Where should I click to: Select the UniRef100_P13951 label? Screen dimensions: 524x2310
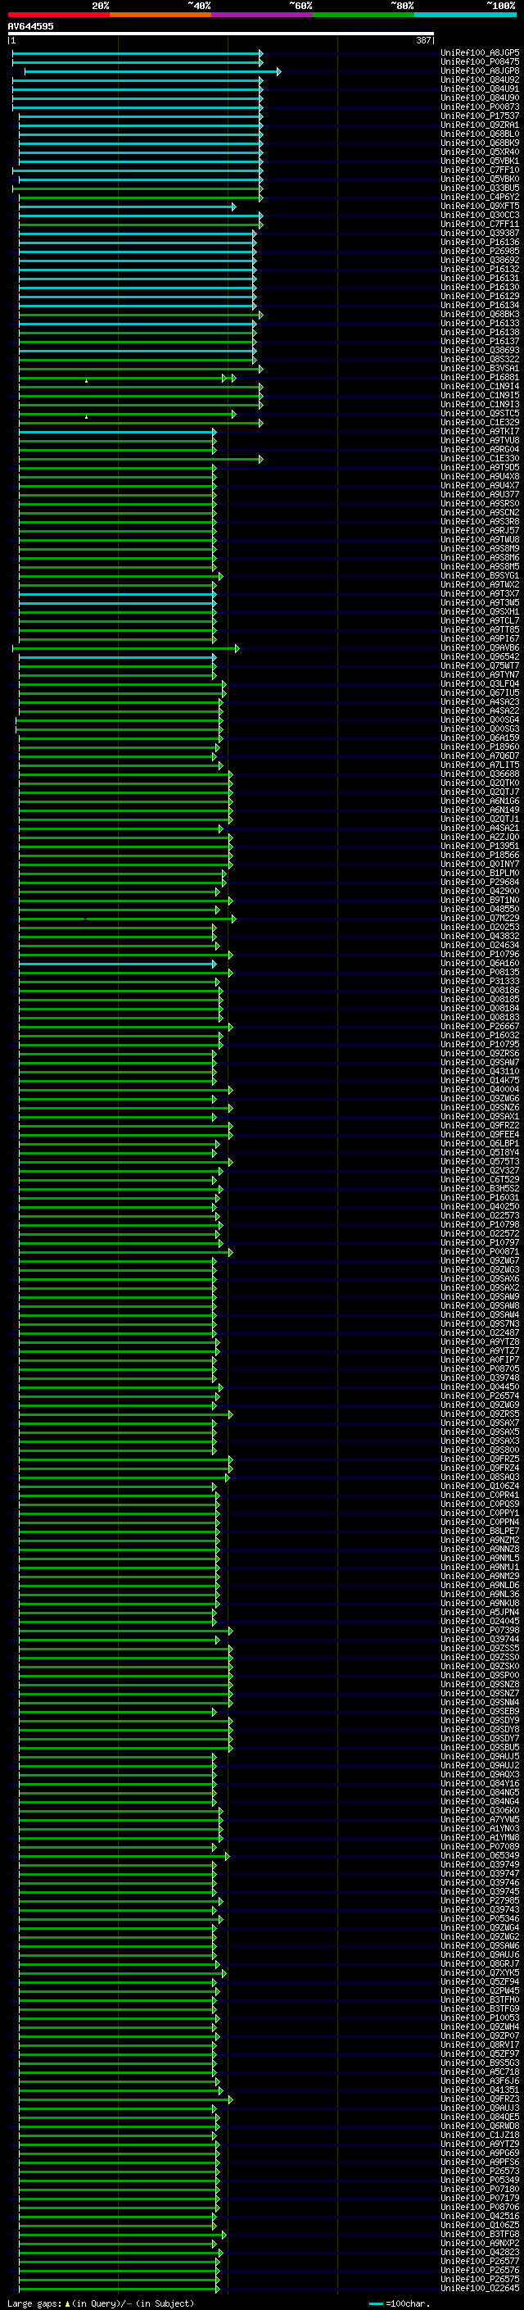(480, 846)
